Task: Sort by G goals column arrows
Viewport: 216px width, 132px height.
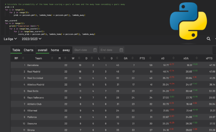Action: coord(117,58)
